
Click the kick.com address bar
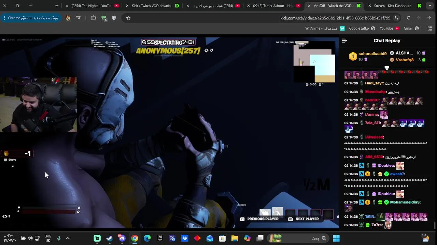click(262, 18)
